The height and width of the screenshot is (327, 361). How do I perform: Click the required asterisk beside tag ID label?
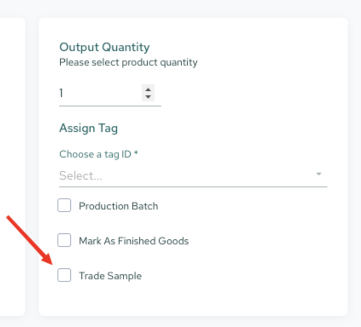[x=136, y=152]
